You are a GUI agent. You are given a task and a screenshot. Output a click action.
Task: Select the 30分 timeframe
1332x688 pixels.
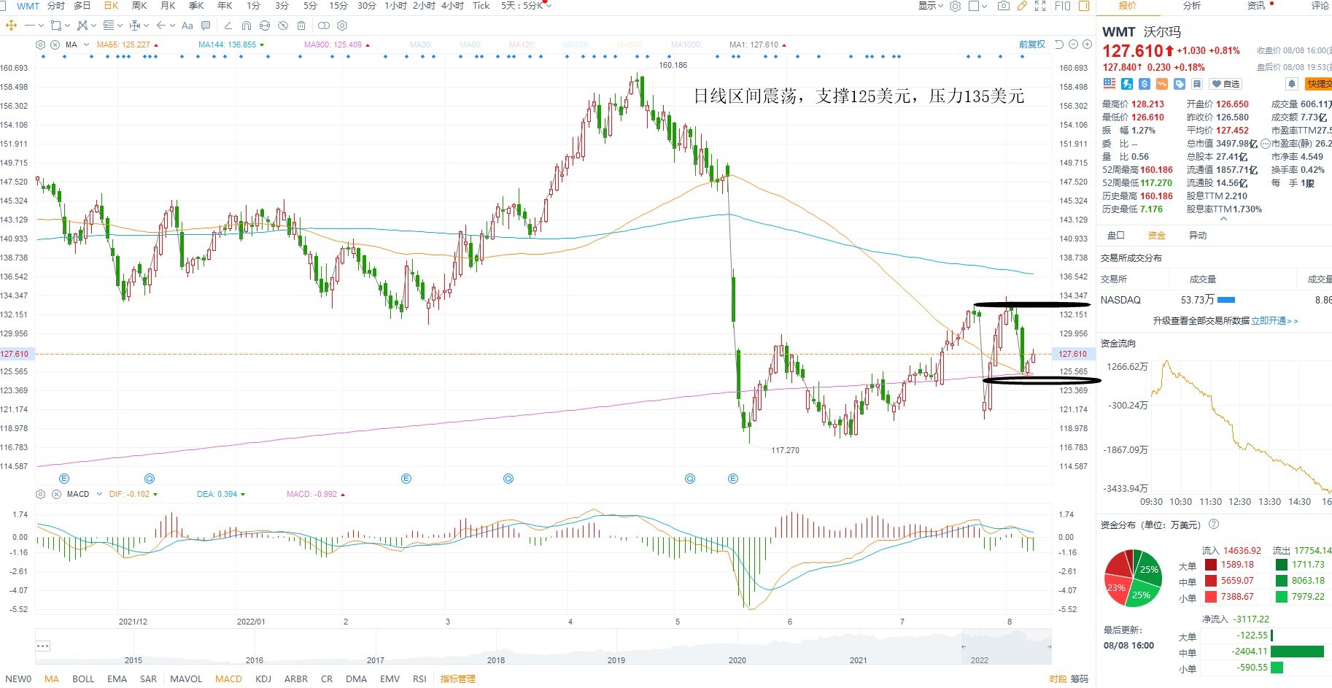pos(367,6)
